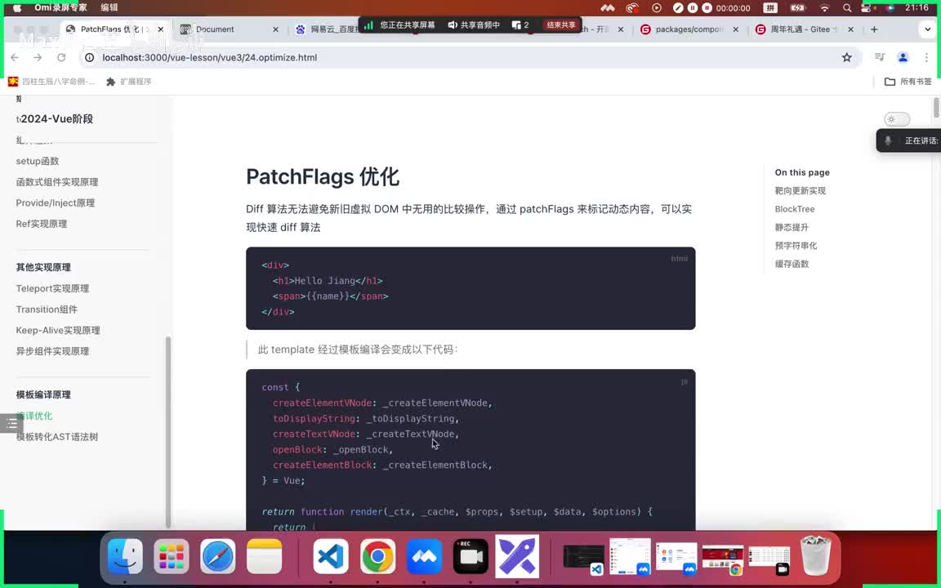The width and height of the screenshot is (941, 588).
Task: Open 函数式组件实现原理 in sidebar
Action: tap(57, 182)
